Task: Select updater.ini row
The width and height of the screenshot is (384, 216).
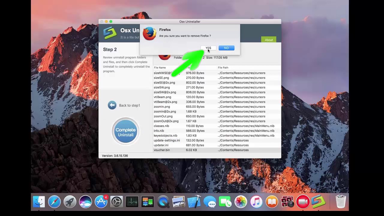Action: tap(217, 145)
